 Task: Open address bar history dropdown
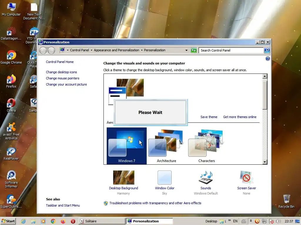coord(186,50)
